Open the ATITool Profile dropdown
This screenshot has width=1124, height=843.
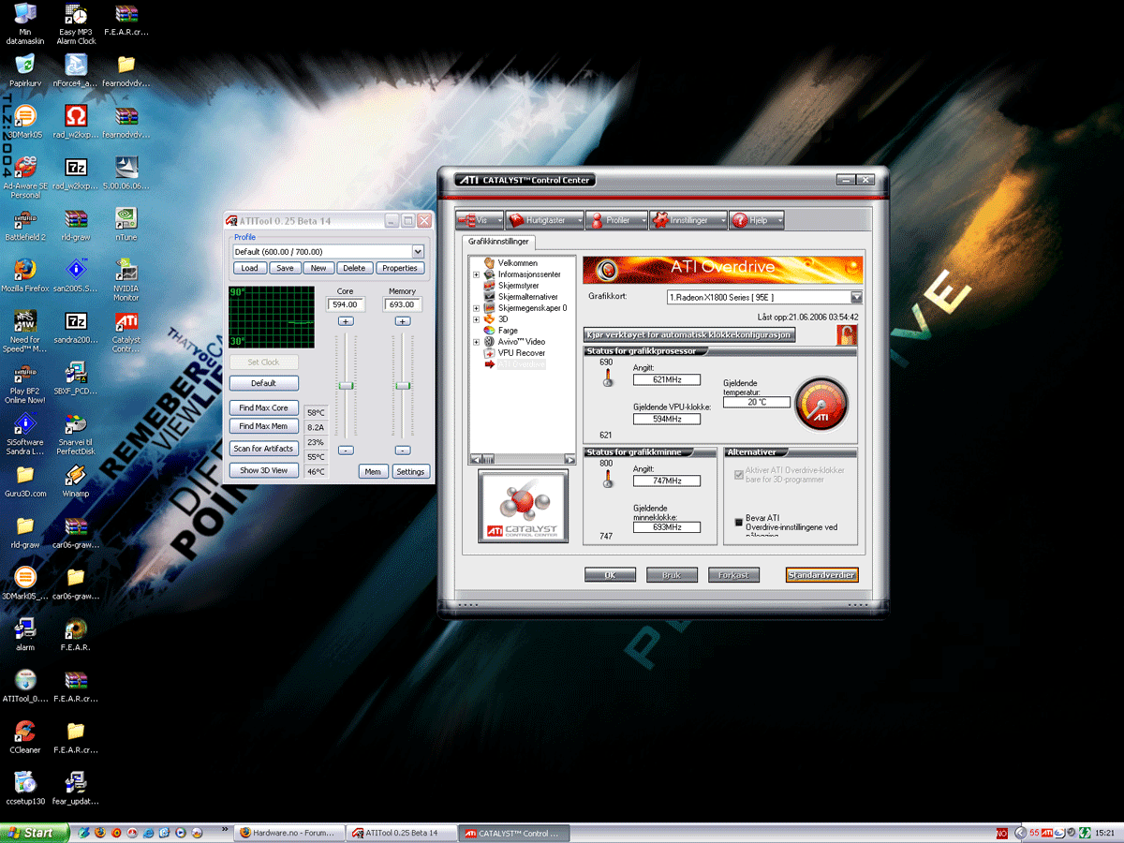point(418,252)
